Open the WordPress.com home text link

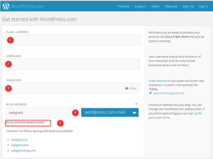pyautogui.click(x=27, y=6)
